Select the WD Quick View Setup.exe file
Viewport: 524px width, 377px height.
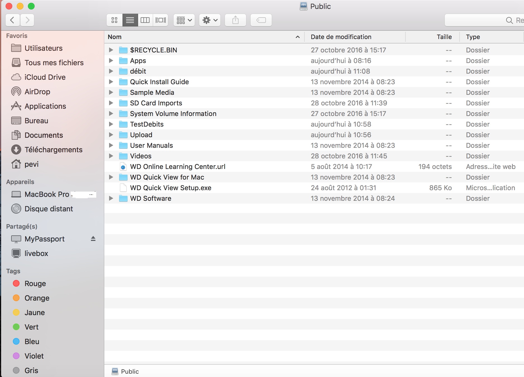[170, 188]
